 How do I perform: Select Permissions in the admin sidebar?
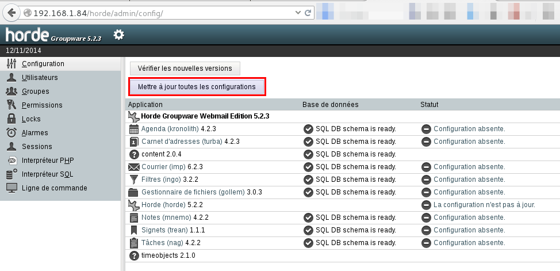(42, 105)
